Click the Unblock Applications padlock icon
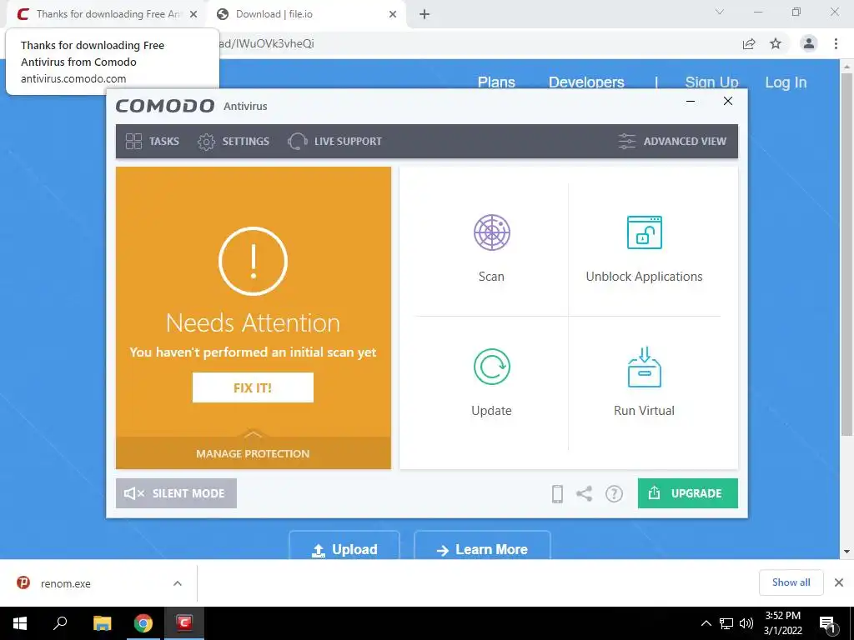 click(x=645, y=232)
